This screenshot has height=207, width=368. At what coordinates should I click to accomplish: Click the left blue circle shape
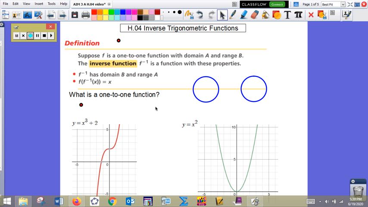click(x=206, y=89)
